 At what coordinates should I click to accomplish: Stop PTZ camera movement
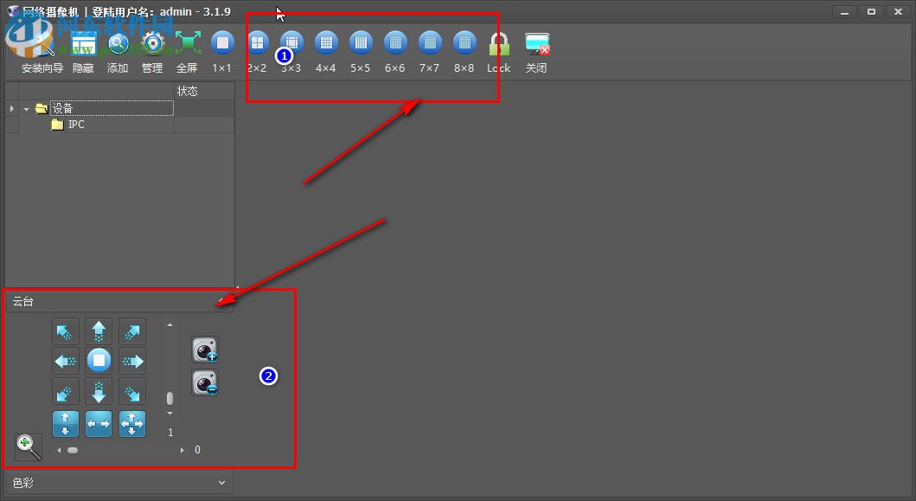(x=99, y=361)
